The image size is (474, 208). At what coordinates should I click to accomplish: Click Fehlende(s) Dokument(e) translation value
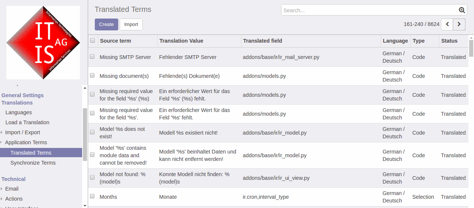point(189,76)
